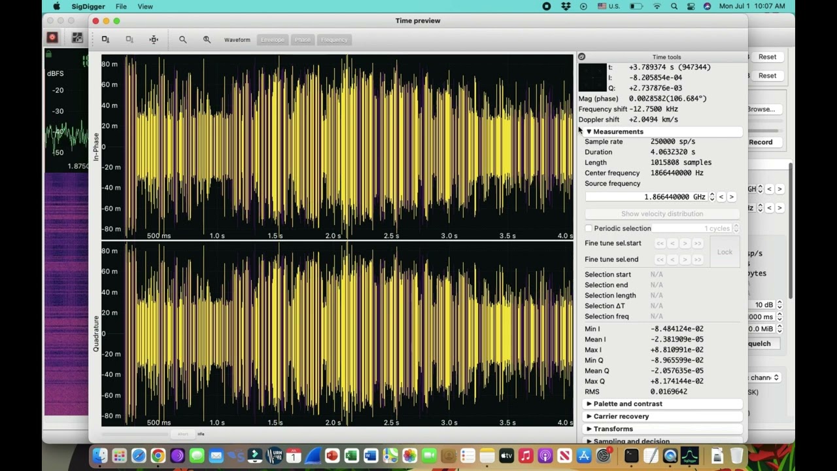Click Wi-Fi status icon in menu bar
Viewport: 837px width, 471px height.
click(x=657, y=6)
